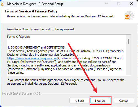Click the installer disc icon in header
The height and width of the screenshot is (107, 138).
(x=129, y=15)
